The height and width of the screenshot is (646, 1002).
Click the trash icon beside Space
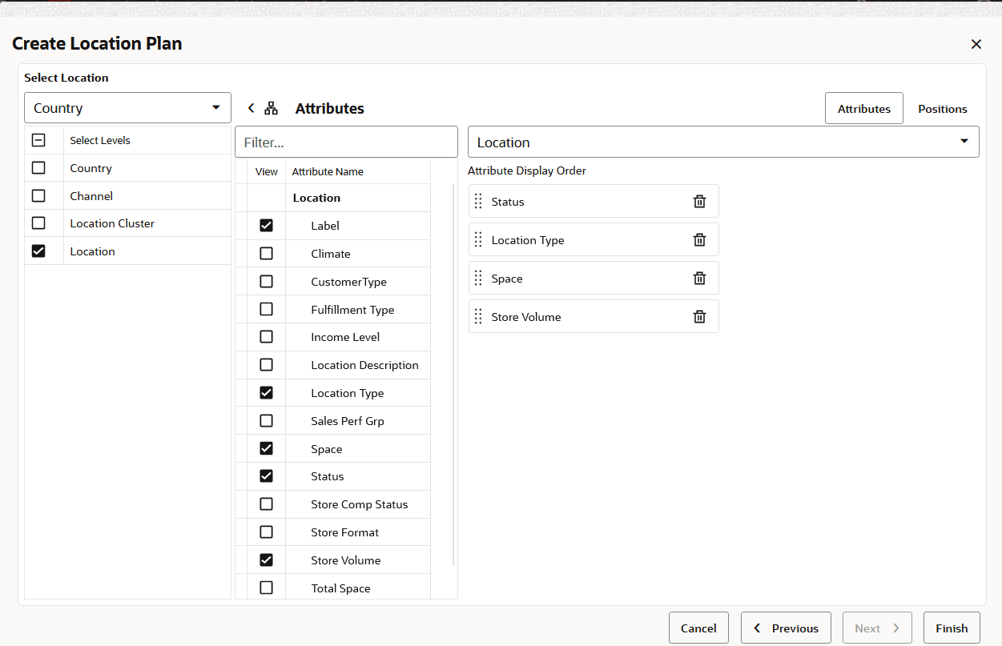(x=699, y=278)
